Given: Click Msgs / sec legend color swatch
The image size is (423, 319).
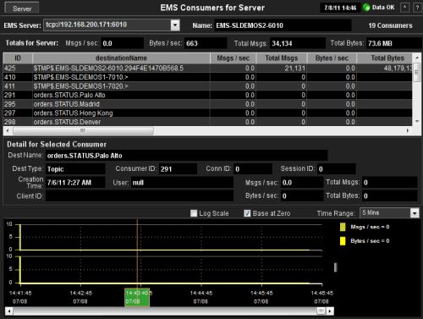Looking at the screenshot, I should (x=343, y=227).
